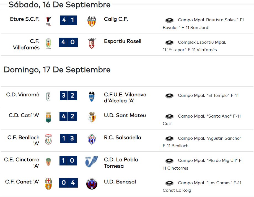Click the stadium icon for El Temple field

pyautogui.click(x=169, y=95)
